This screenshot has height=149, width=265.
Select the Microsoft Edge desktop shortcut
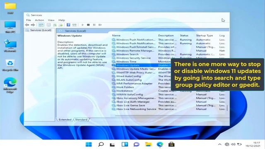10,85
